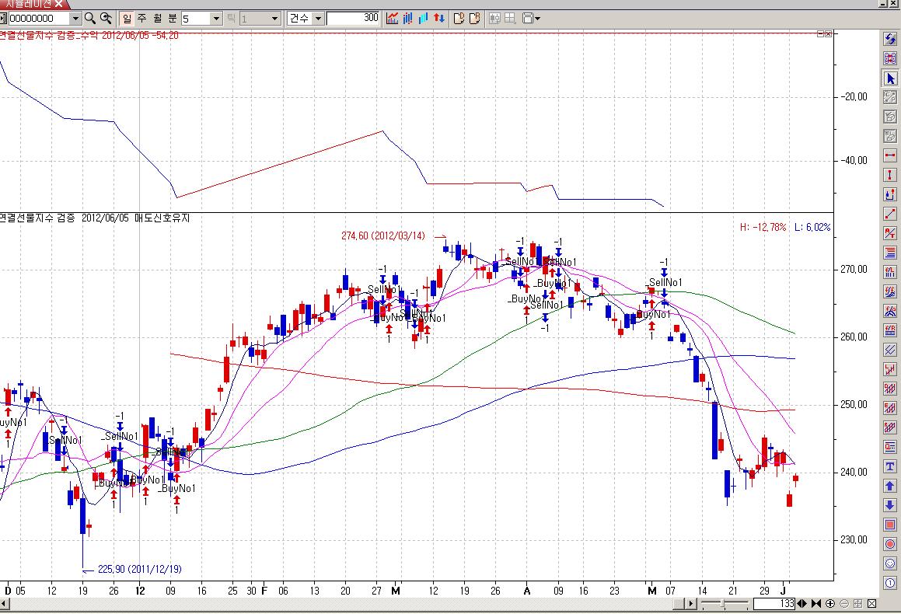Select the numbered circle marker tool
This screenshot has height=614, width=901.
point(890,583)
